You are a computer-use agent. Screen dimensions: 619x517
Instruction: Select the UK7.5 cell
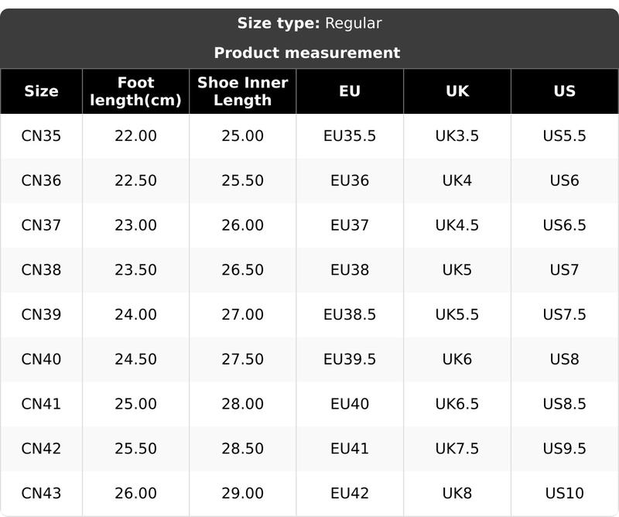coord(457,448)
